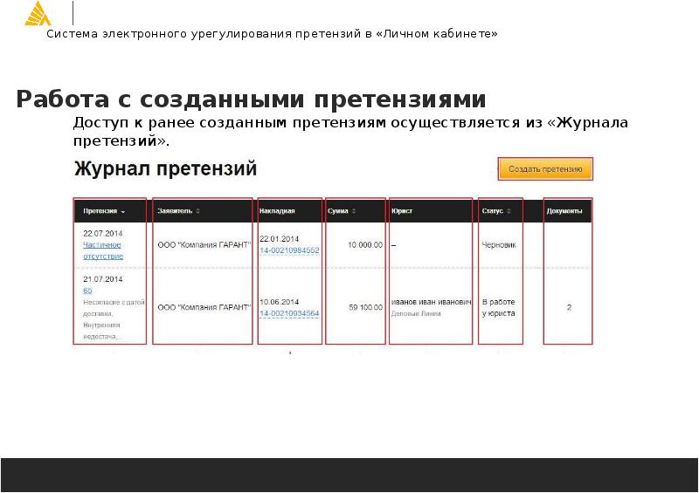Click the yellow company logo icon
Image resolution: width=699 pixels, height=493 pixels.
pyautogui.click(x=38, y=13)
